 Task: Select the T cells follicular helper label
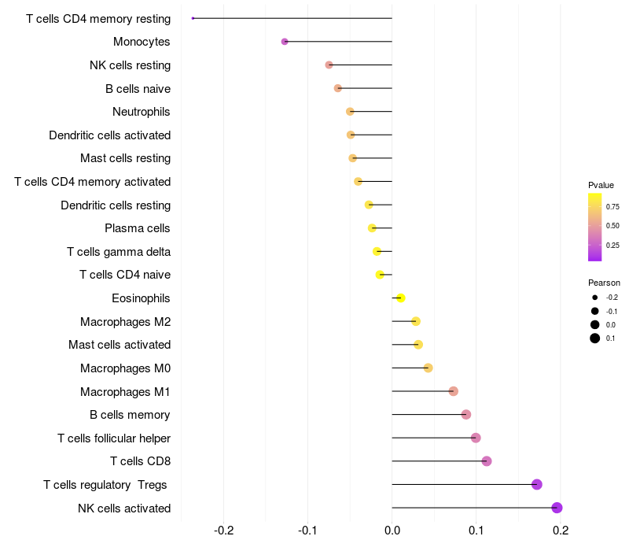[x=114, y=438]
